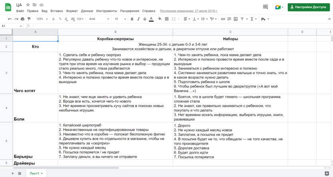Click the Undo arrow in the toolbar

(10, 19)
